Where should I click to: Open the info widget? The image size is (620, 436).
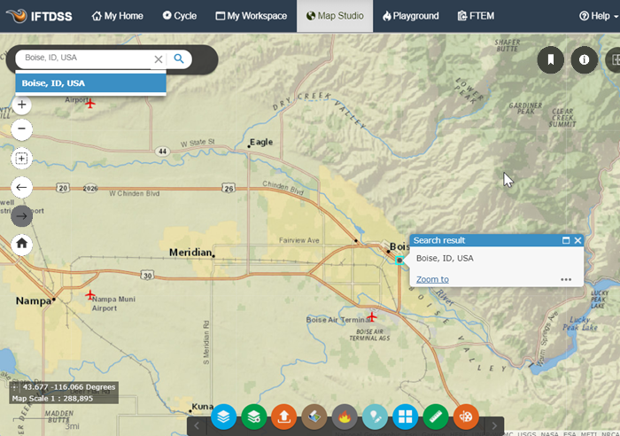tap(584, 59)
